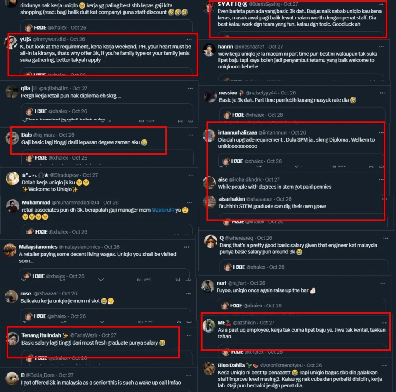Screen dimensions: 396x392
Task: Click Muhammad's profile avatar
Action: tap(13, 205)
